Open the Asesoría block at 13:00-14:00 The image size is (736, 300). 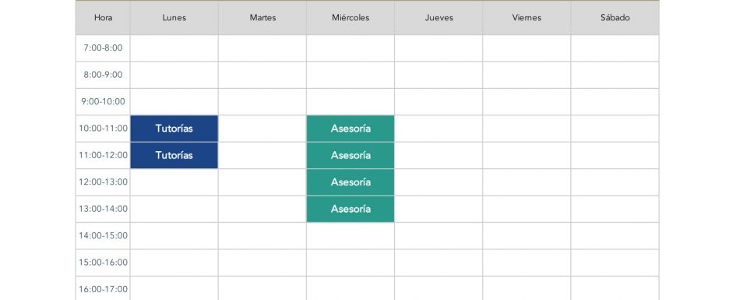(x=350, y=209)
